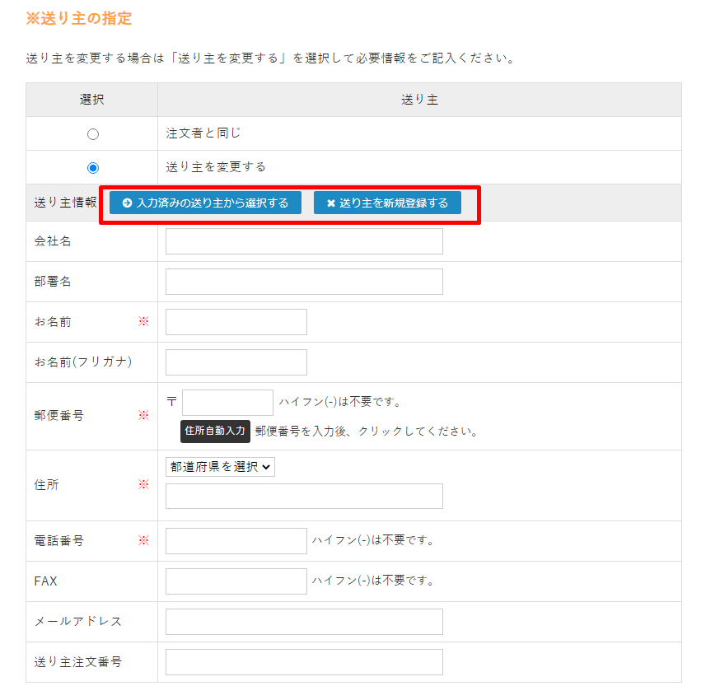Click the 電話番号 input field
The width and height of the screenshot is (701, 700).
click(x=236, y=541)
